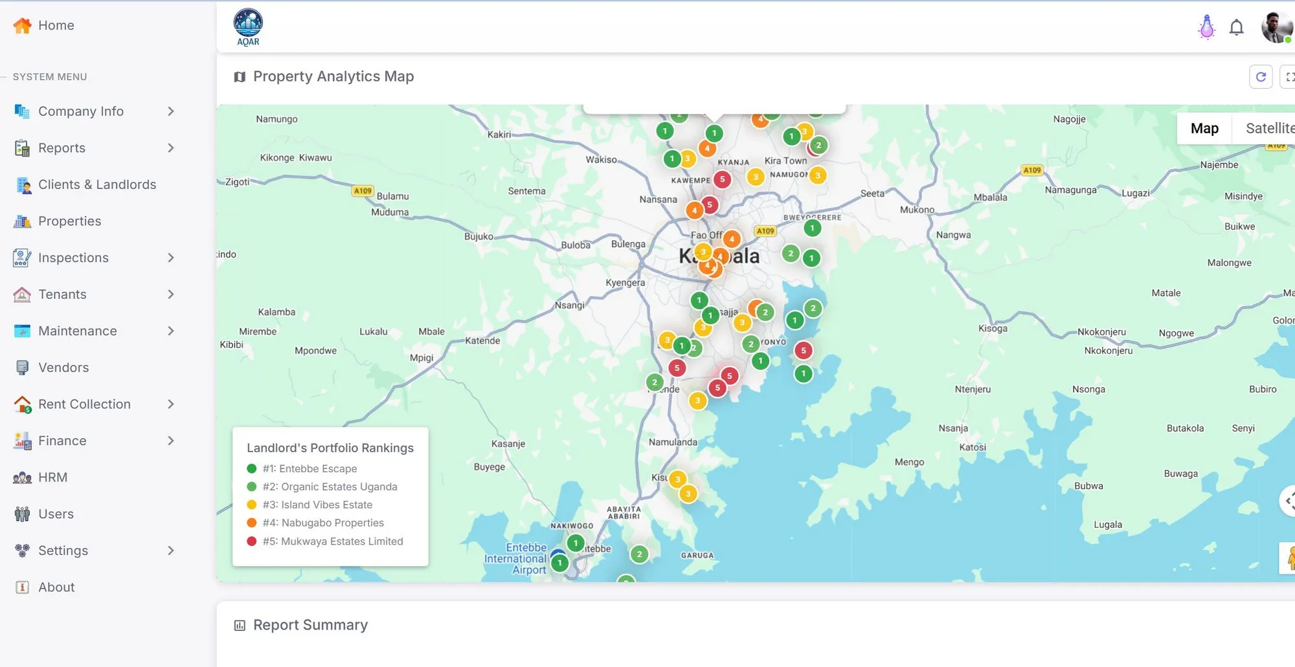1295x667 pixels.
Task: Expand the Rent Collection submenu chevron
Action: [x=171, y=404]
